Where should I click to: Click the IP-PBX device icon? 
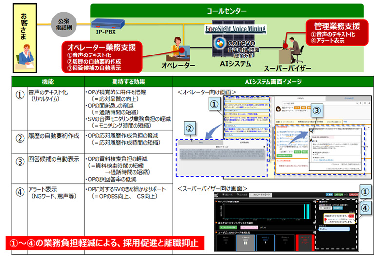coord(108,24)
